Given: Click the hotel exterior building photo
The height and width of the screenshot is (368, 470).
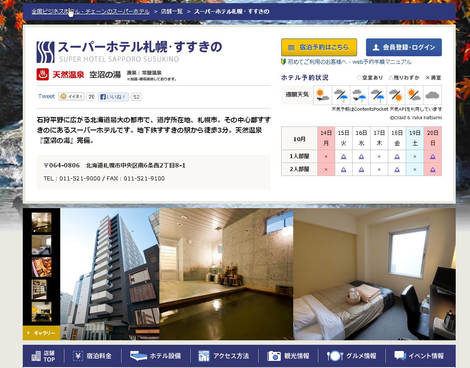Looking at the screenshot, I should point(110,274).
